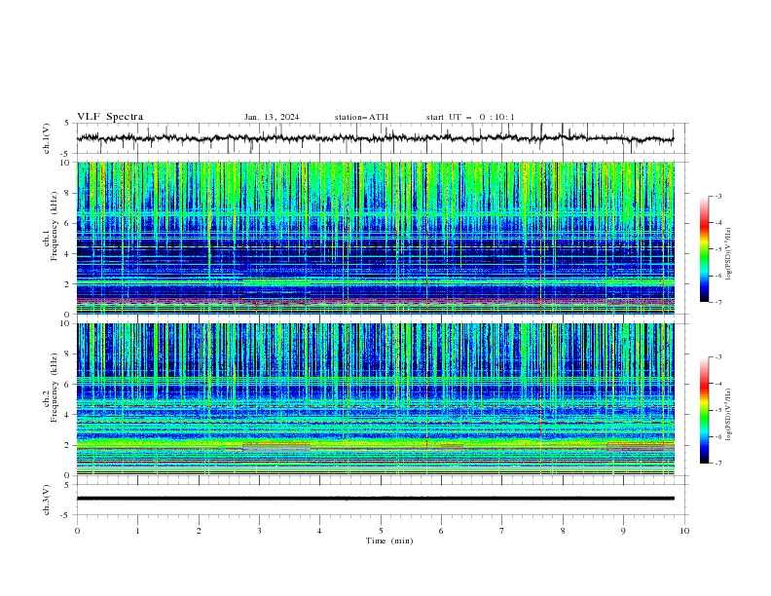Click time axis tick label "2"
The width and height of the screenshot is (771, 596).
[199, 531]
